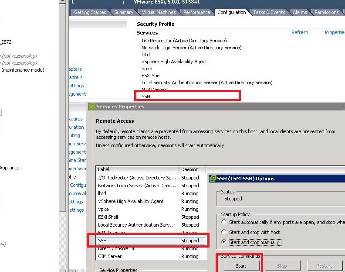Click the SSH (TSM-SSH) Options dialog icon
This screenshot has width=345, height=272.
click(x=213, y=179)
